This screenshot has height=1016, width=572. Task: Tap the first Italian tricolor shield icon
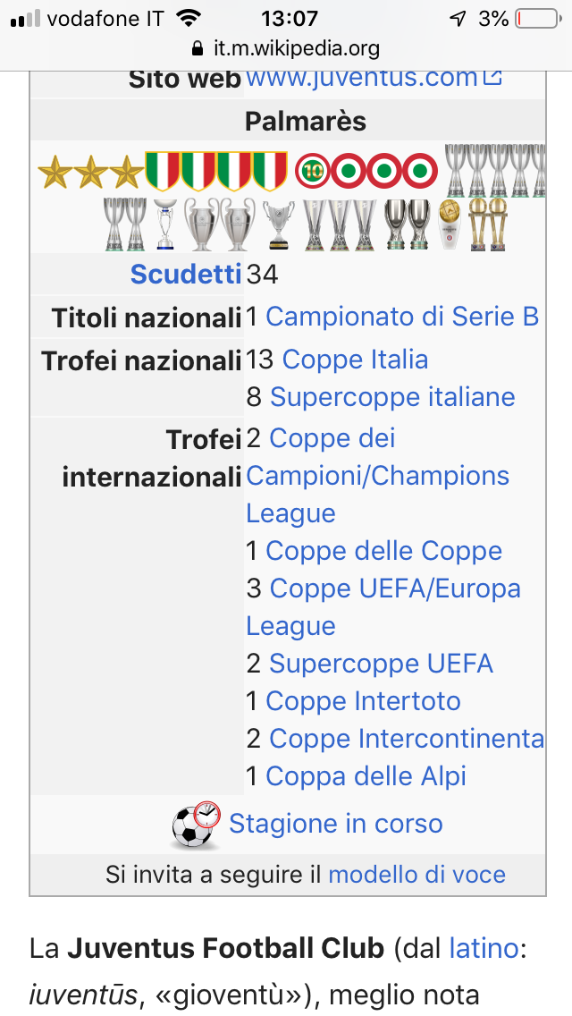coord(162,171)
